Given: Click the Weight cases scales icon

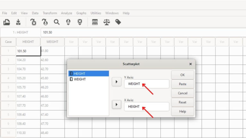Looking at the screenshot, I should tap(107, 22).
